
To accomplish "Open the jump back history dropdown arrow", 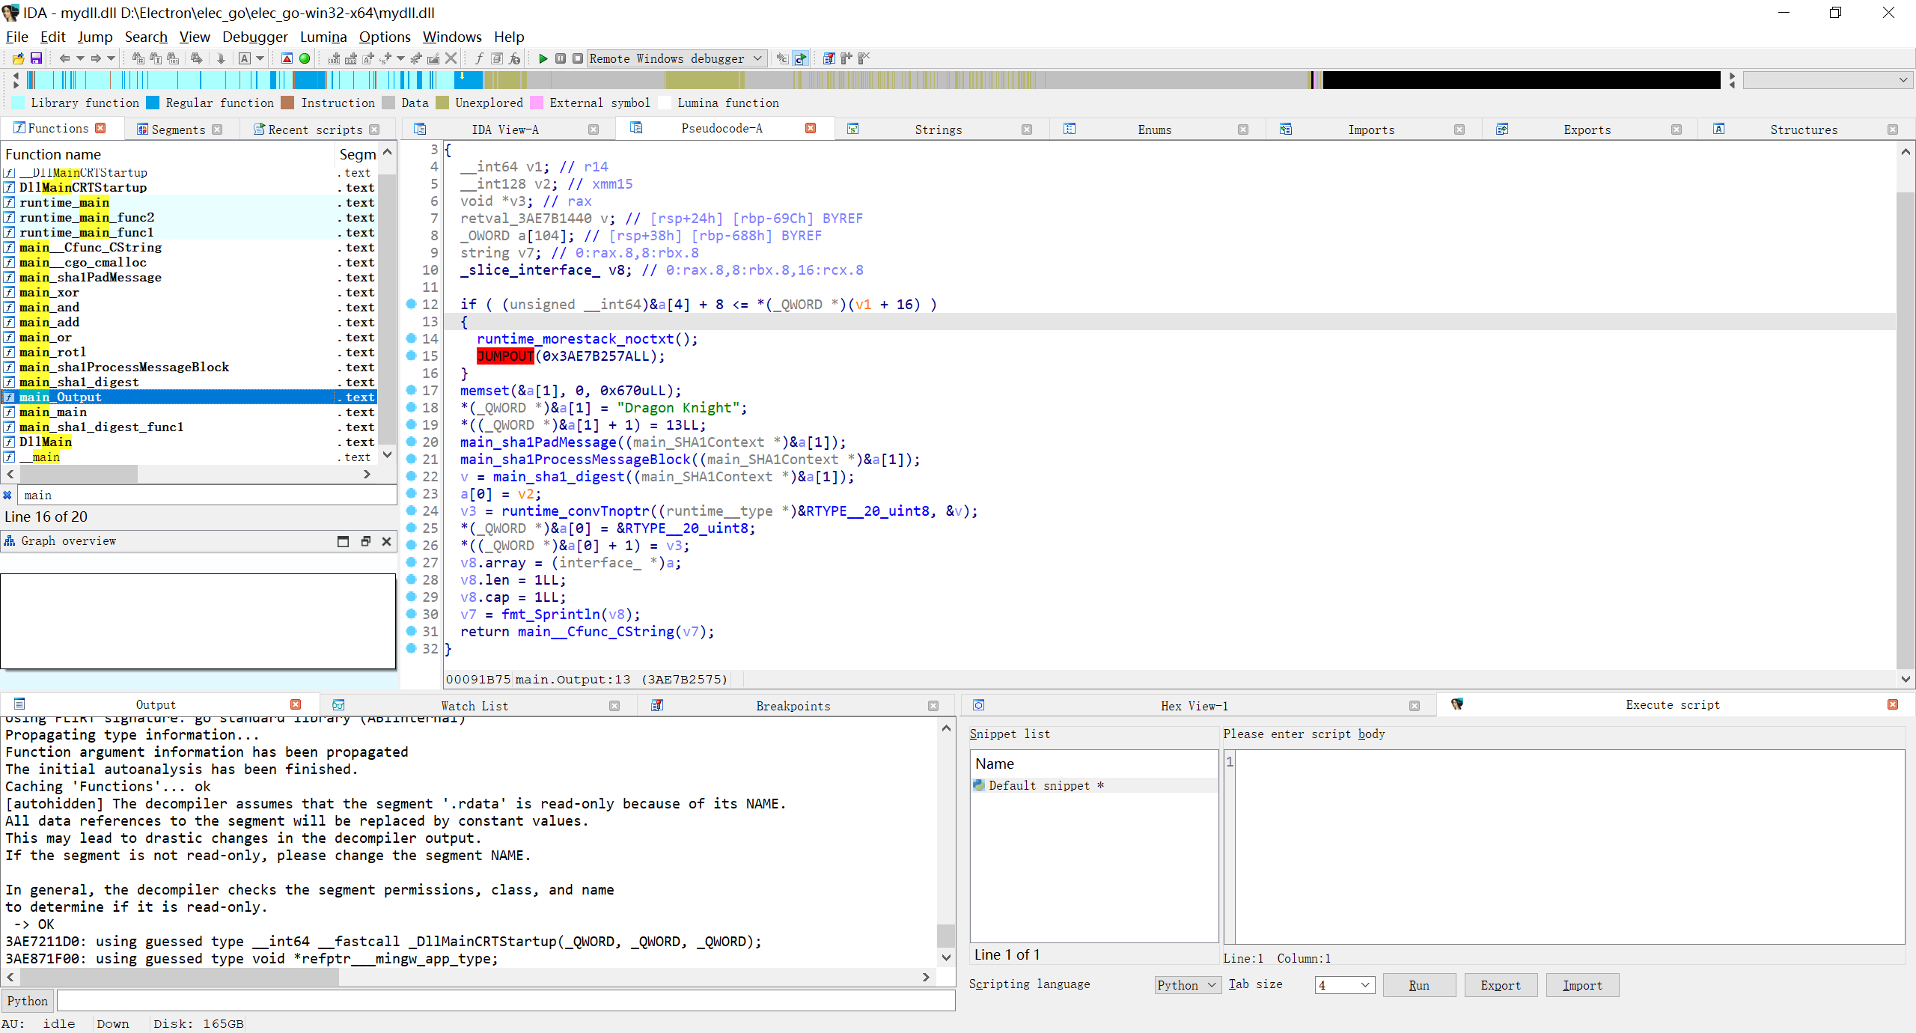I will pyautogui.click(x=80, y=58).
